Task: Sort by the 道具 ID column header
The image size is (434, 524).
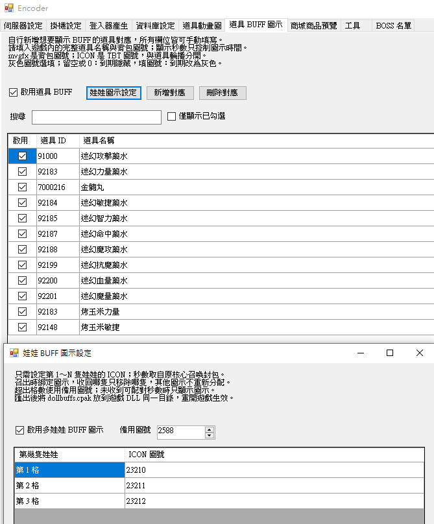Action: [x=58, y=140]
